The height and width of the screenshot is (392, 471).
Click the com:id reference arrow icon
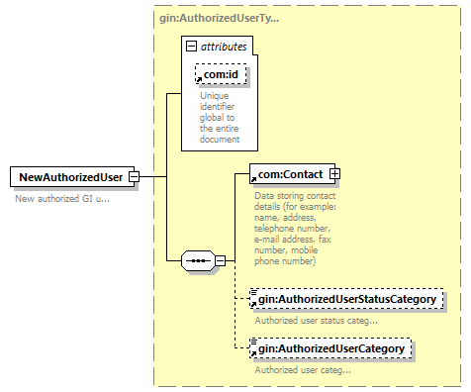click(x=199, y=79)
